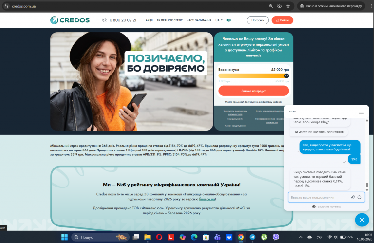Minimize the Credos chat widget

[361, 113]
